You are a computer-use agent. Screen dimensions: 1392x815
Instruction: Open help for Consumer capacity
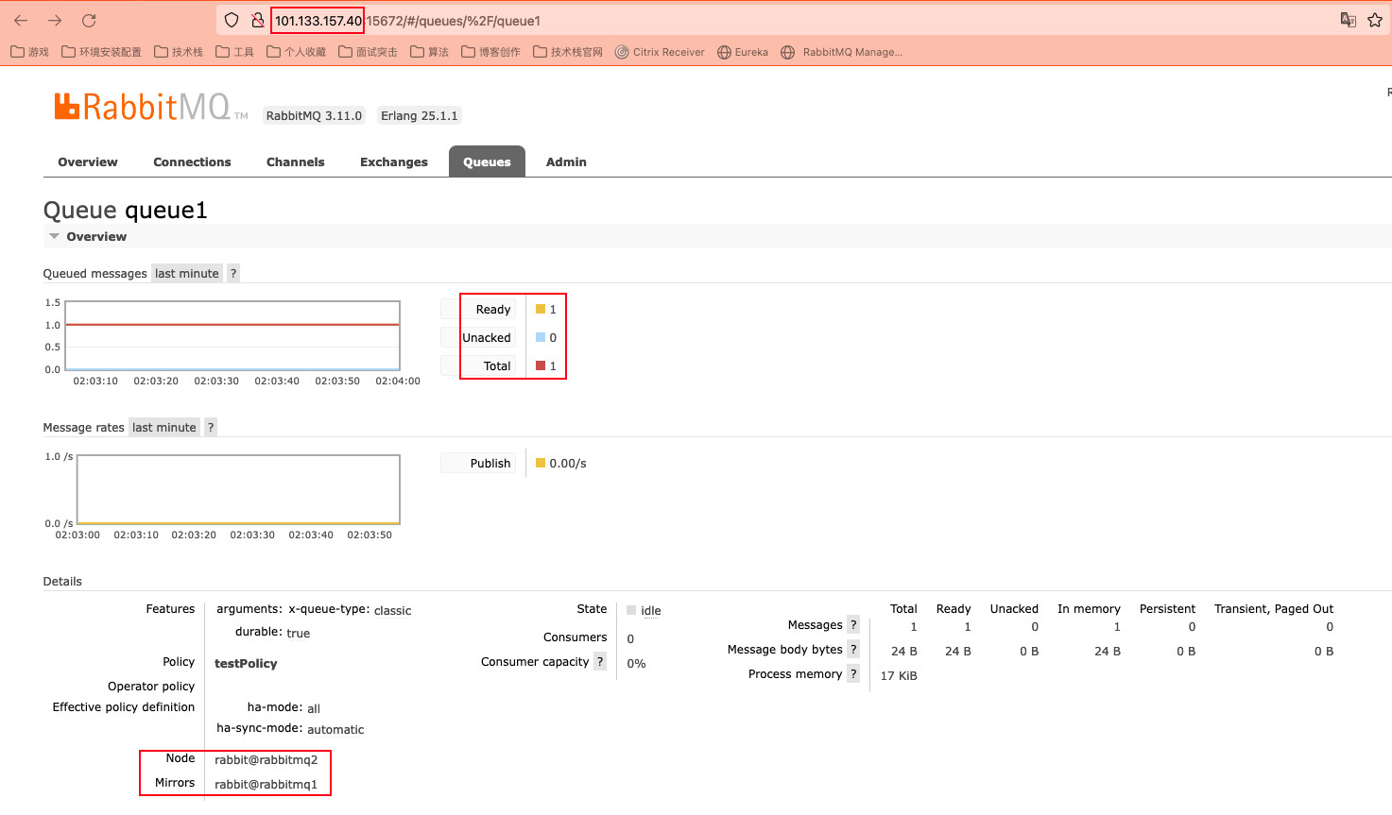600,661
